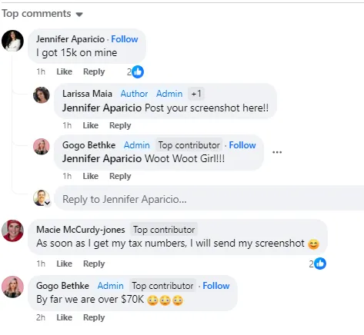The height and width of the screenshot is (335, 364).
Task: Focus the Reply to Jennifer Aparicio field
Action: [209, 199]
